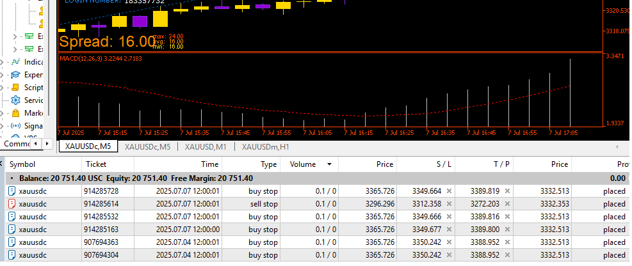The image size is (632, 266).
Task: Click the Market shopping bag icon
Action: click(16, 113)
